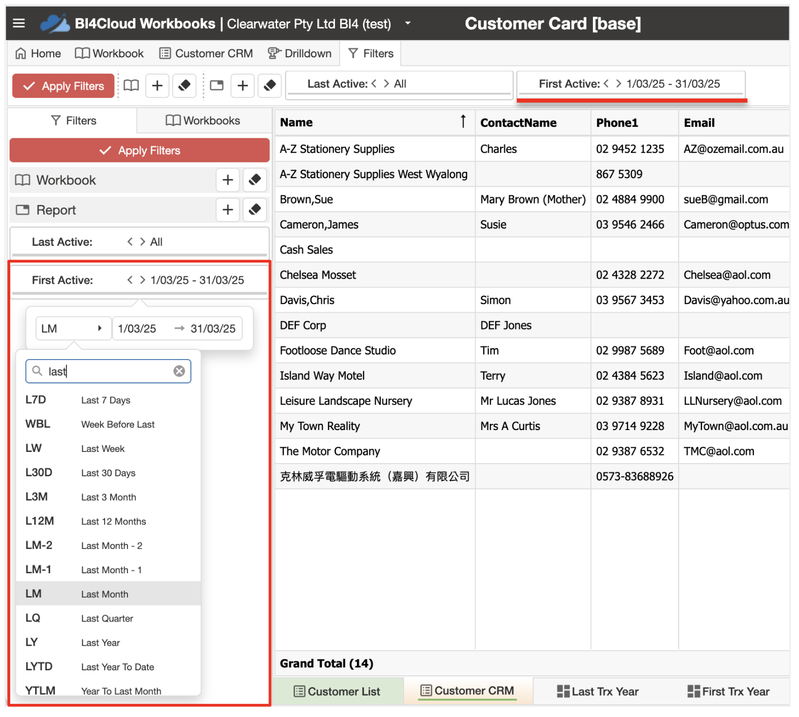Open the hamburger menu in the header
This screenshot has height=717, width=799.
coord(19,23)
